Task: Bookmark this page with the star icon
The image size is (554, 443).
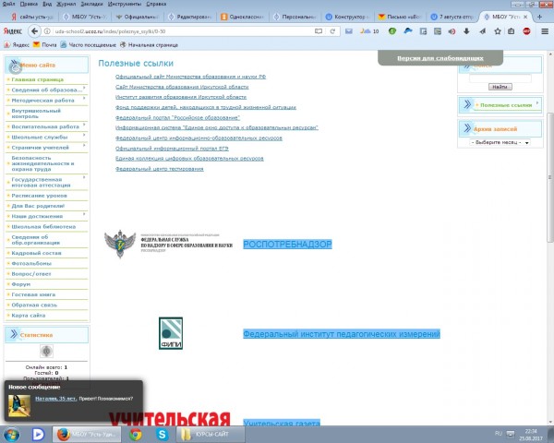Action: click(498, 31)
